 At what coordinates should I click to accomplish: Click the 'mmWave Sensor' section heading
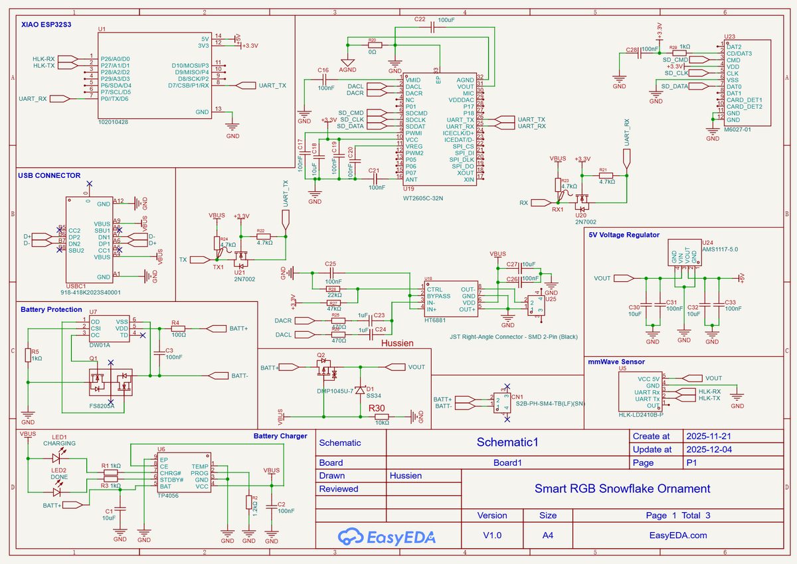click(616, 362)
